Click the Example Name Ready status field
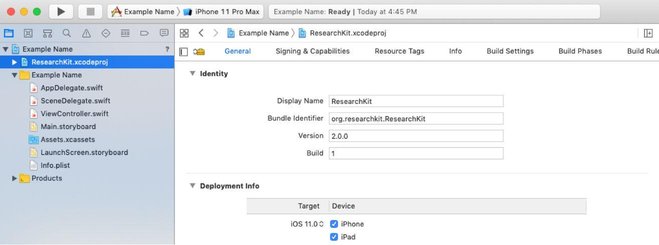The height and width of the screenshot is (245, 659). point(434,11)
